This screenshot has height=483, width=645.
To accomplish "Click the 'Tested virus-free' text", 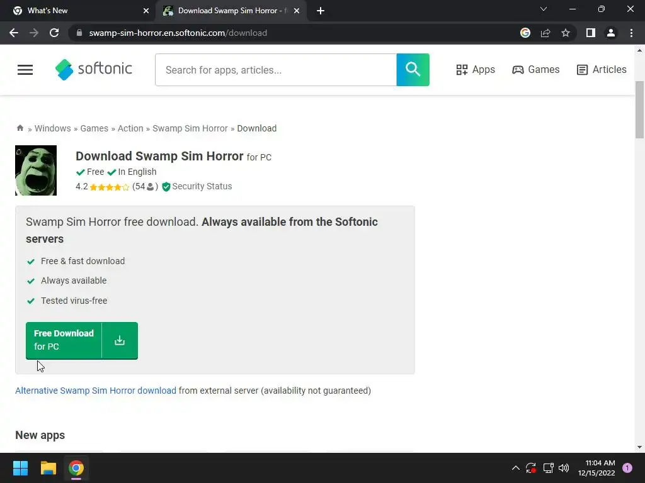I will click(x=74, y=301).
